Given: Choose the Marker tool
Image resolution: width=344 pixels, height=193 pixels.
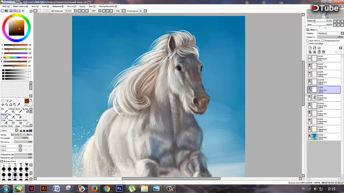Looking at the screenshot, I should 4,116.
